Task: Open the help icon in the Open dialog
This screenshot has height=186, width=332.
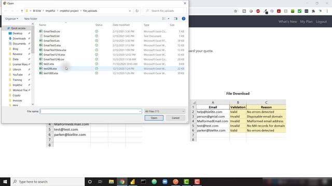Action: pyautogui.click(x=184, y=19)
